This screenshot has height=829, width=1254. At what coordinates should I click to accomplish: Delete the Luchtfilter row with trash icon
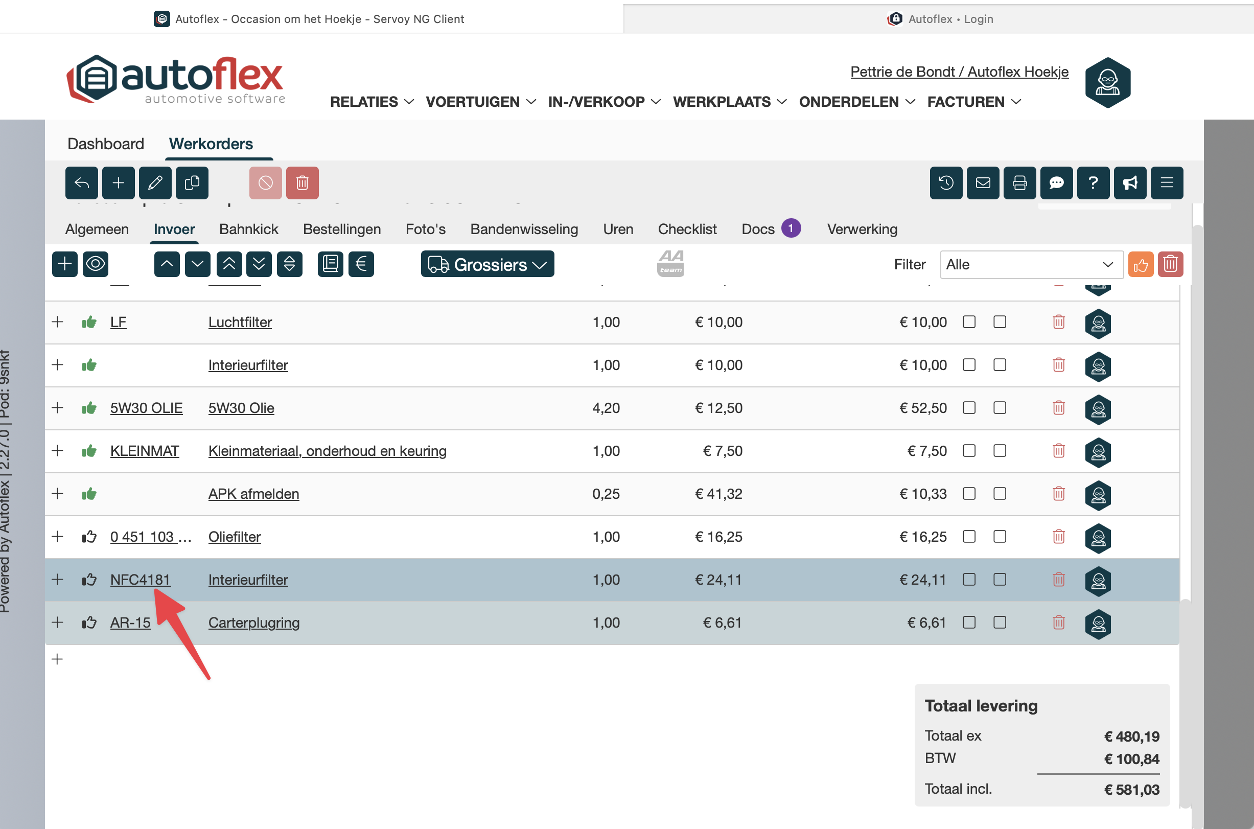1058,322
